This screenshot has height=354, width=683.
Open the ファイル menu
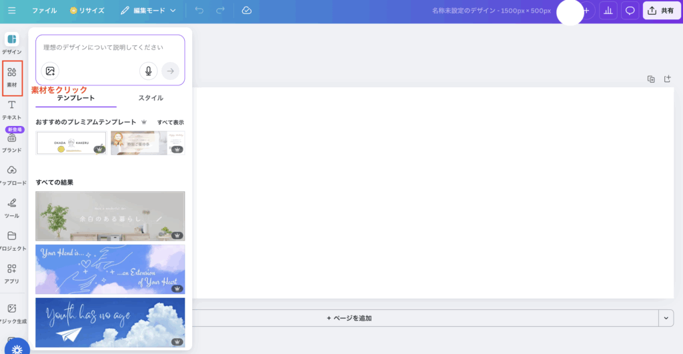click(x=44, y=11)
